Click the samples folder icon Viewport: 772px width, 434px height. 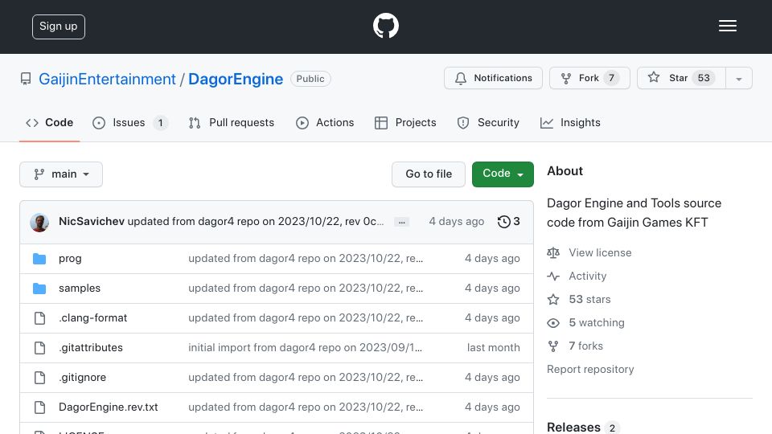(x=39, y=289)
